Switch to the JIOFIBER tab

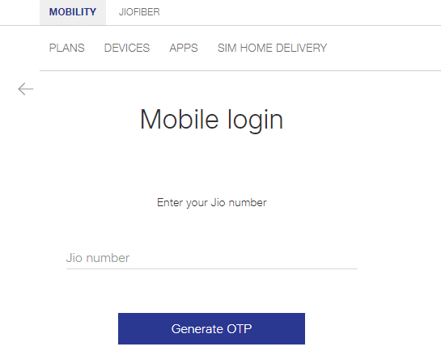click(x=139, y=12)
